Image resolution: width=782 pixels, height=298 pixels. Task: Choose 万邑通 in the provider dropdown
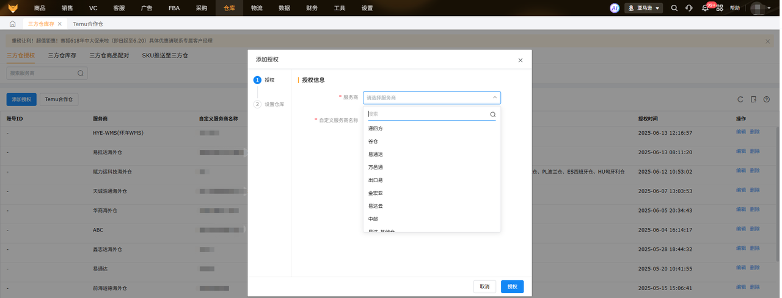coord(376,167)
